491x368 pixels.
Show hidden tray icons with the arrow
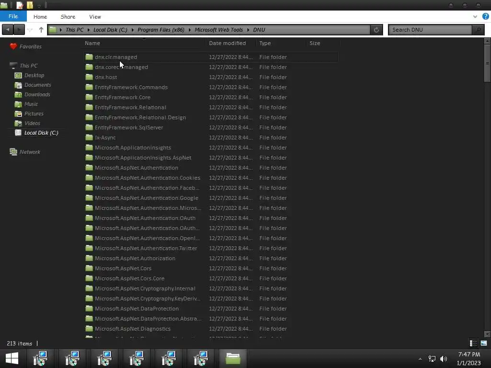pyautogui.click(x=420, y=359)
